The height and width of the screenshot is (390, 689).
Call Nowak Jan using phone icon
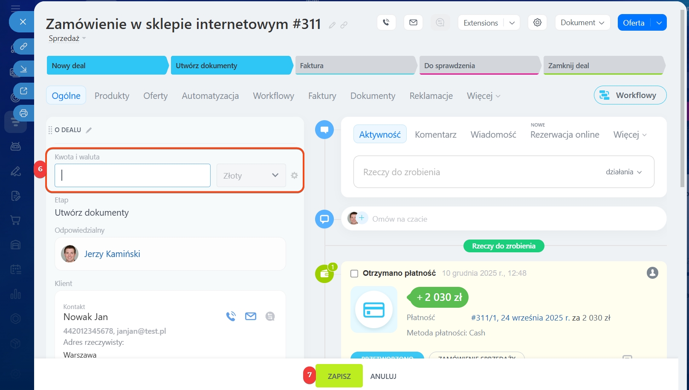pos(231,316)
